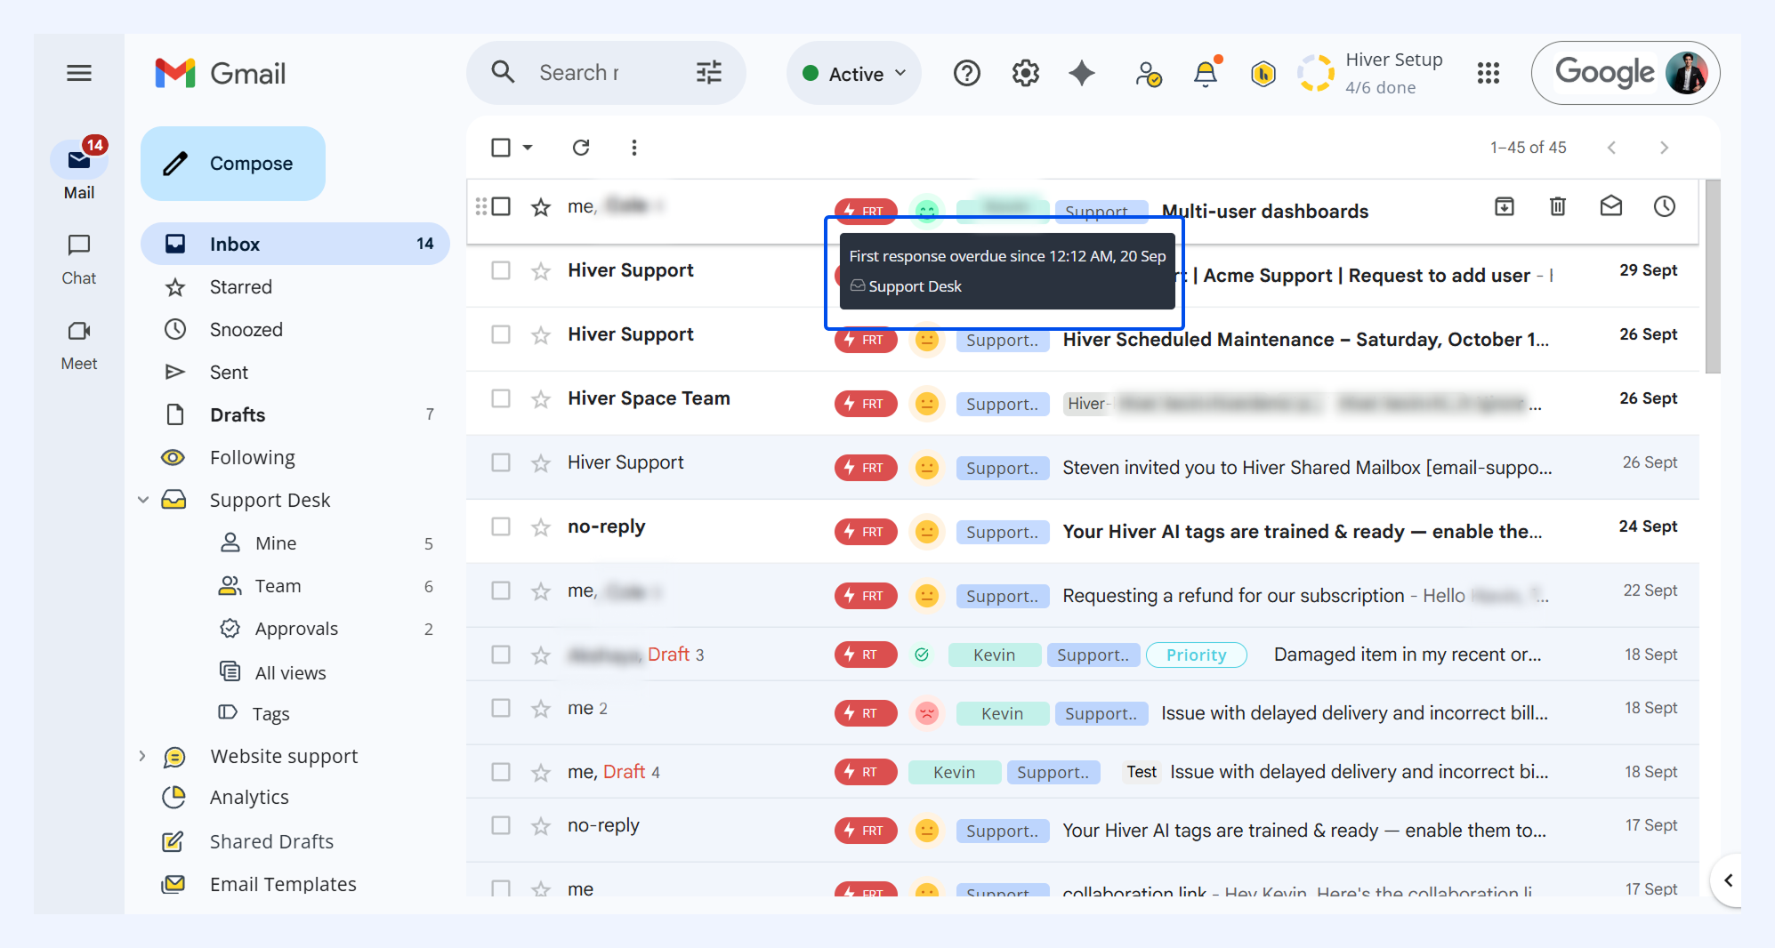The width and height of the screenshot is (1775, 948).
Task: Open the Help question mark icon
Action: click(967, 73)
